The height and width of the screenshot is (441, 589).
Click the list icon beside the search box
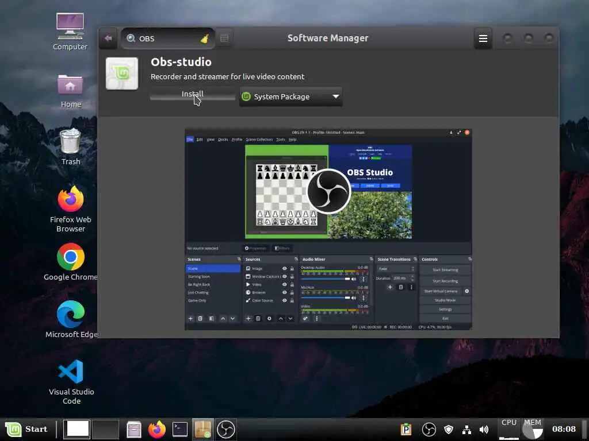pos(224,38)
